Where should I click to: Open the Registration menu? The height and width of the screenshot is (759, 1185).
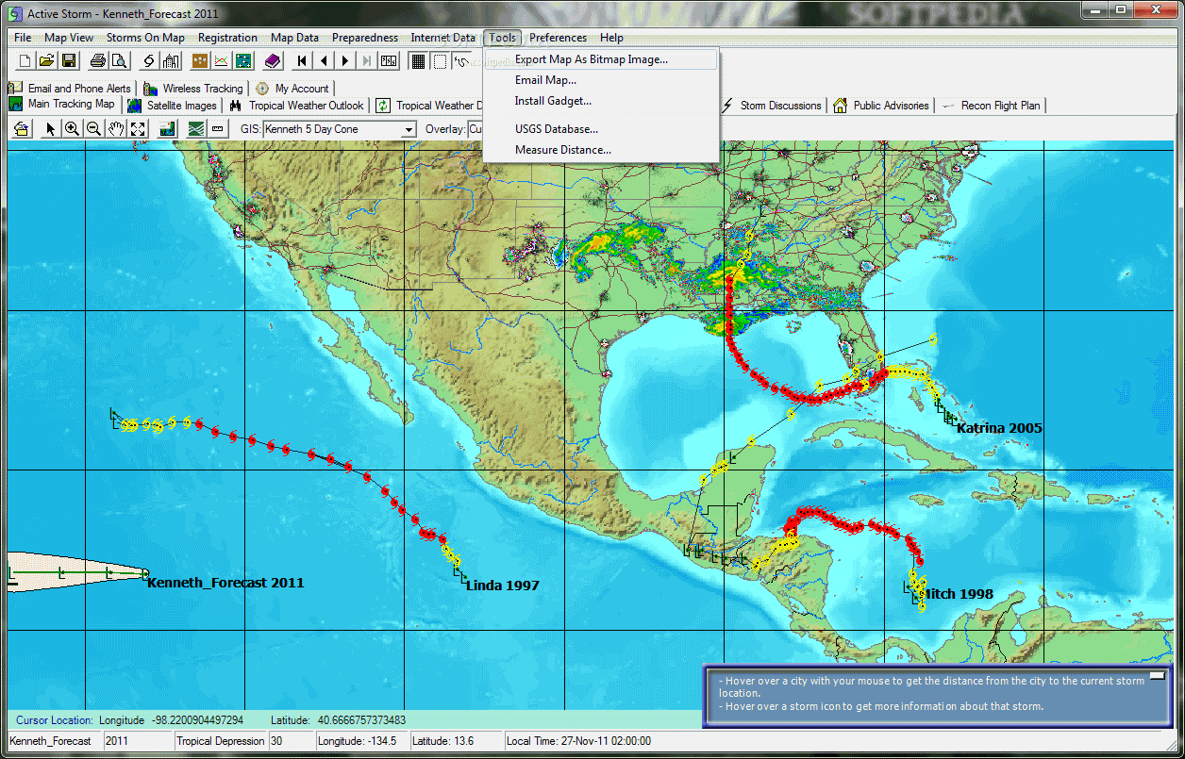[227, 38]
